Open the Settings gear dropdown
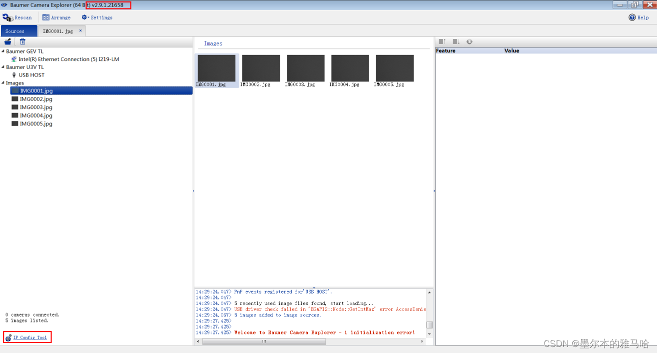This screenshot has width=657, height=353. (x=97, y=17)
